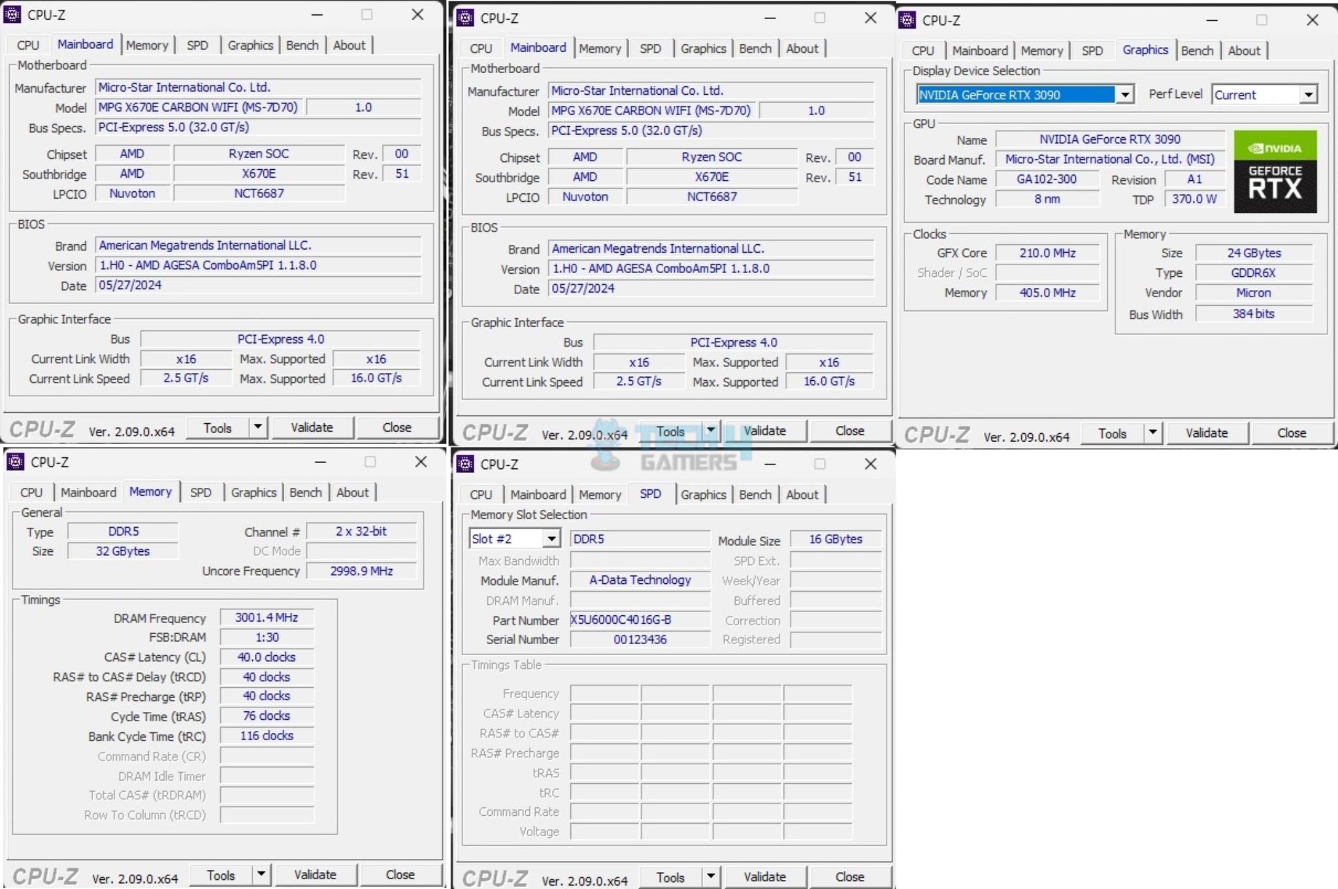Viewport: 1338px width, 889px height.
Task: Click the Serial Number field 00123436
Action: click(x=640, y=639)
